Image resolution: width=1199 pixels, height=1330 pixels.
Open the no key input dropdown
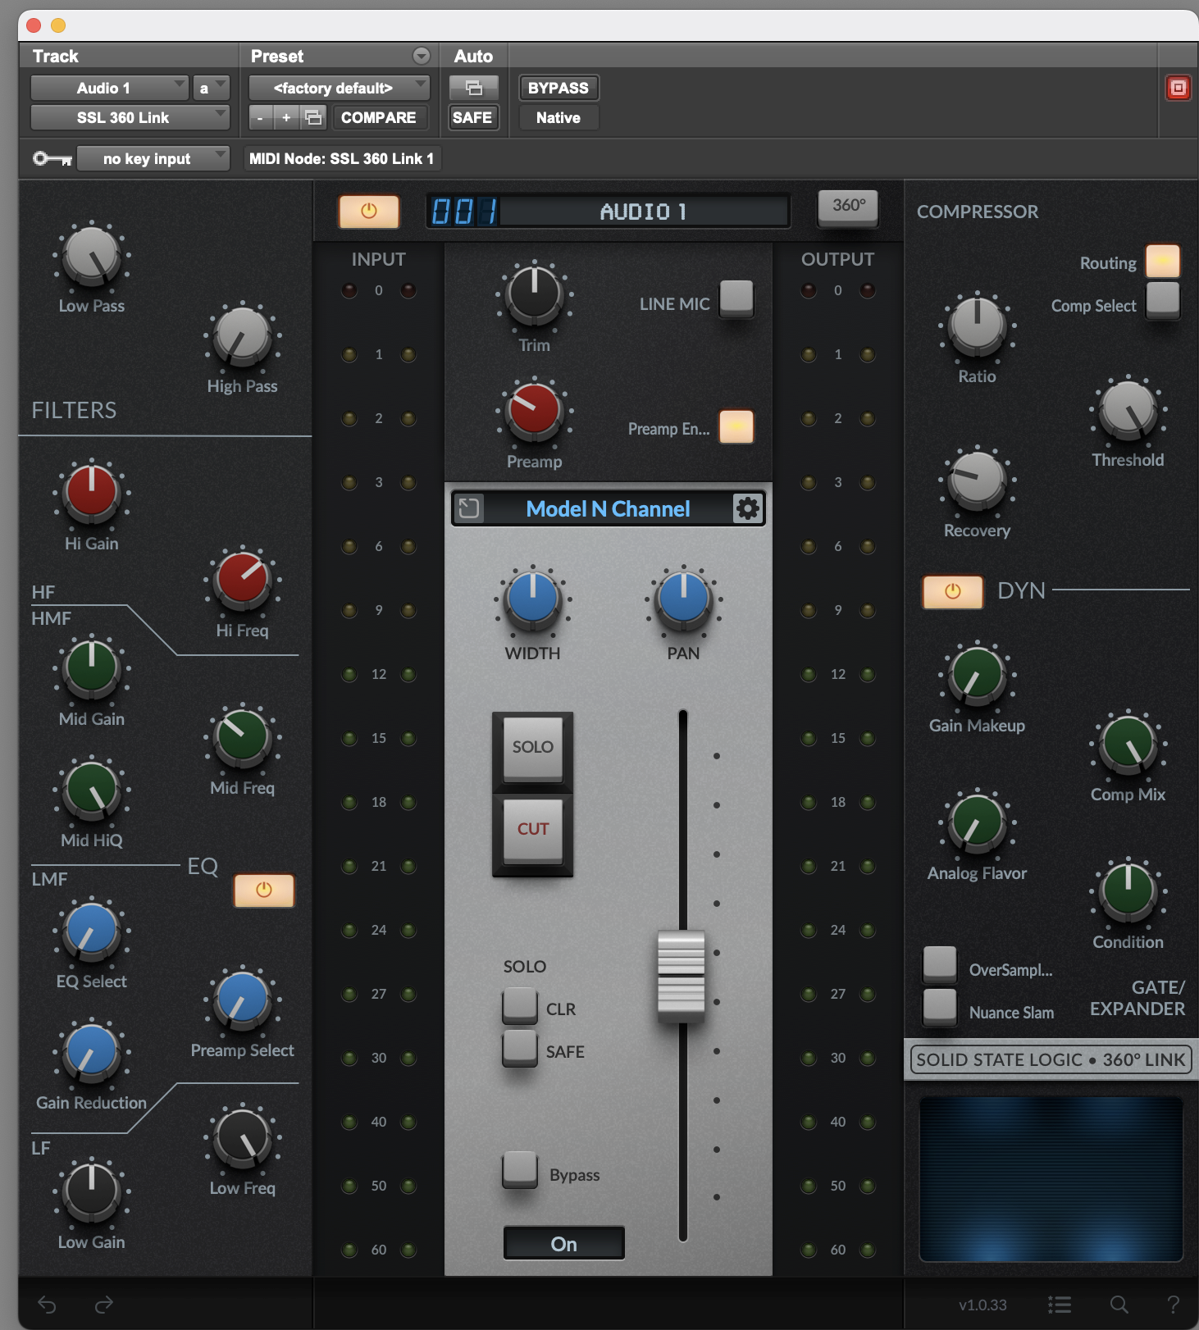click(153, 158)
